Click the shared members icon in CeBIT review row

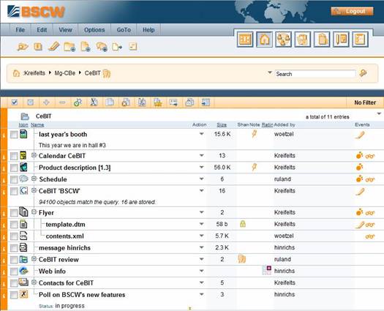(242, 259)
